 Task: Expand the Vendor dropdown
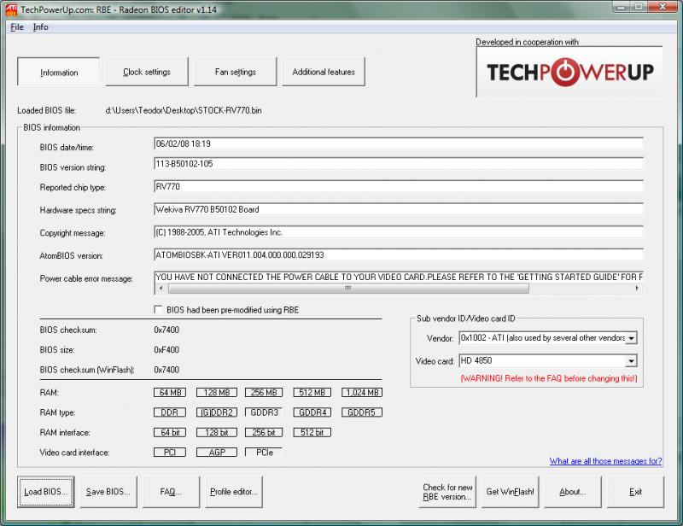631,338
